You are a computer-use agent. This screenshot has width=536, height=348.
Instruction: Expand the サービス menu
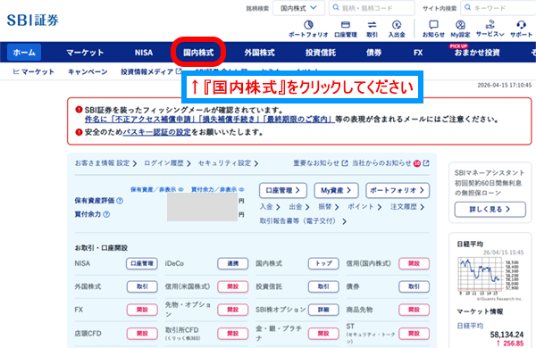click(x=490, y=28)
